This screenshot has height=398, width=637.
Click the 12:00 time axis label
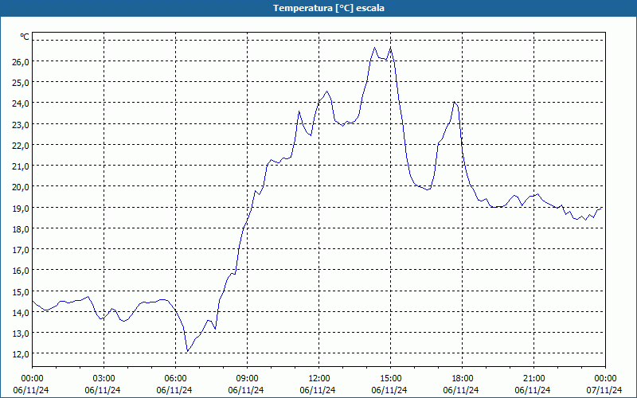(319, 379)
